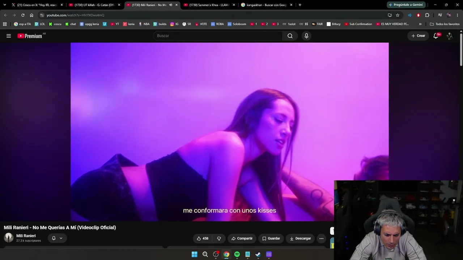Screen dimensions: 463x260
Task: Start voice search with the microphone
Action: (306, 36)
